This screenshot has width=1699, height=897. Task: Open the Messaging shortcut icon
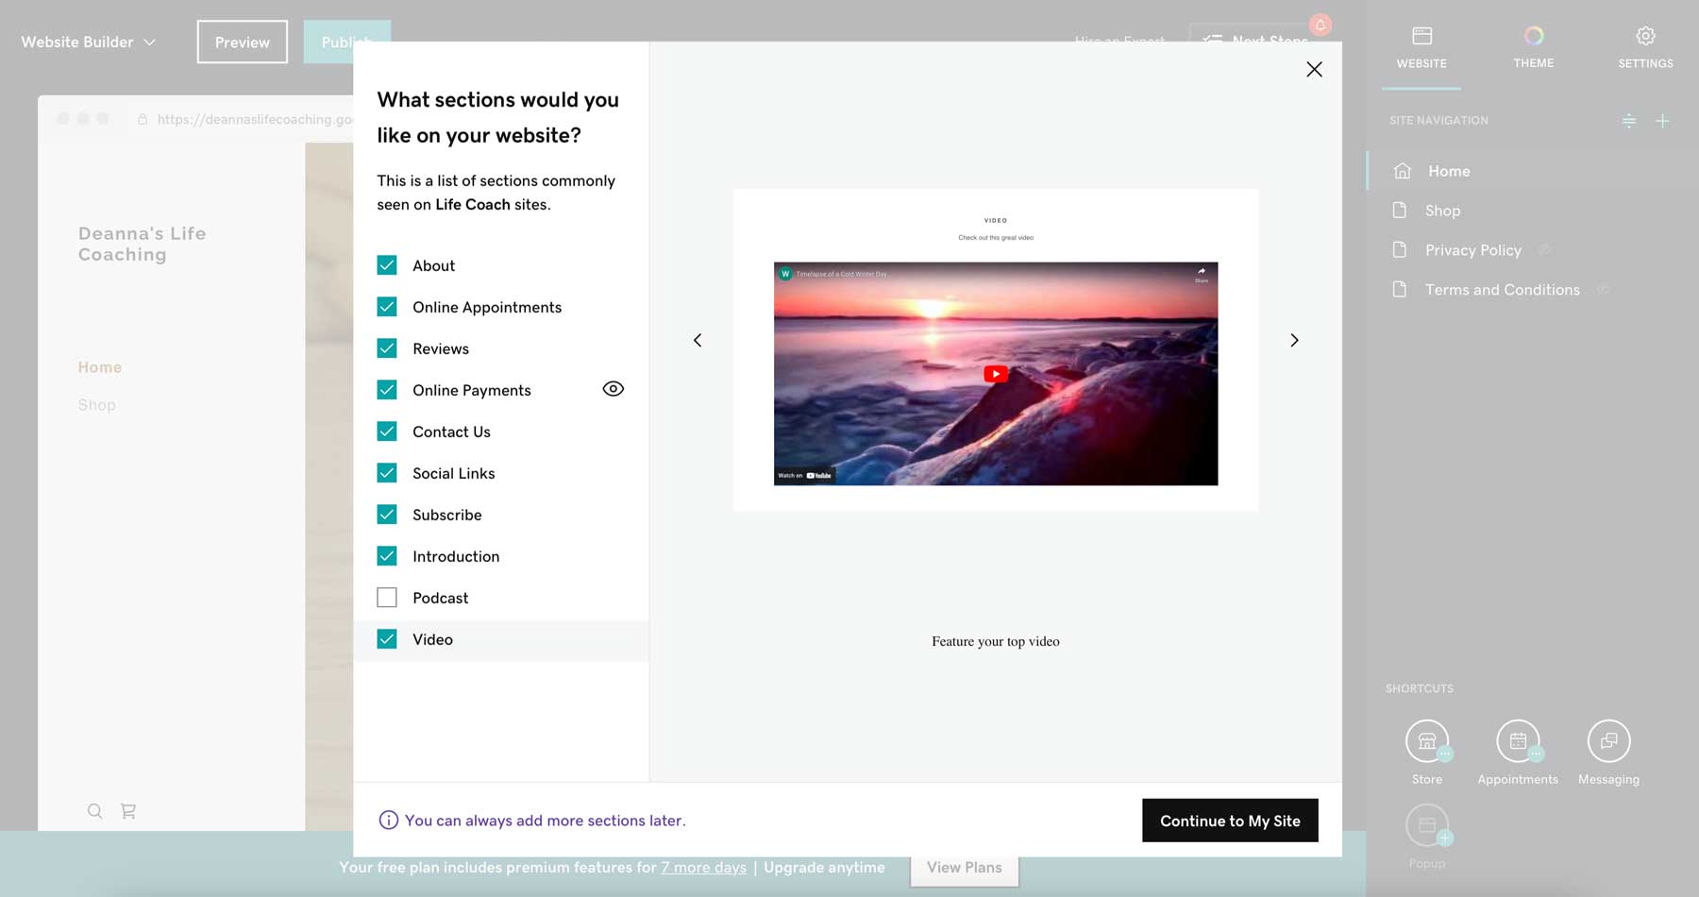[1608, 742]
